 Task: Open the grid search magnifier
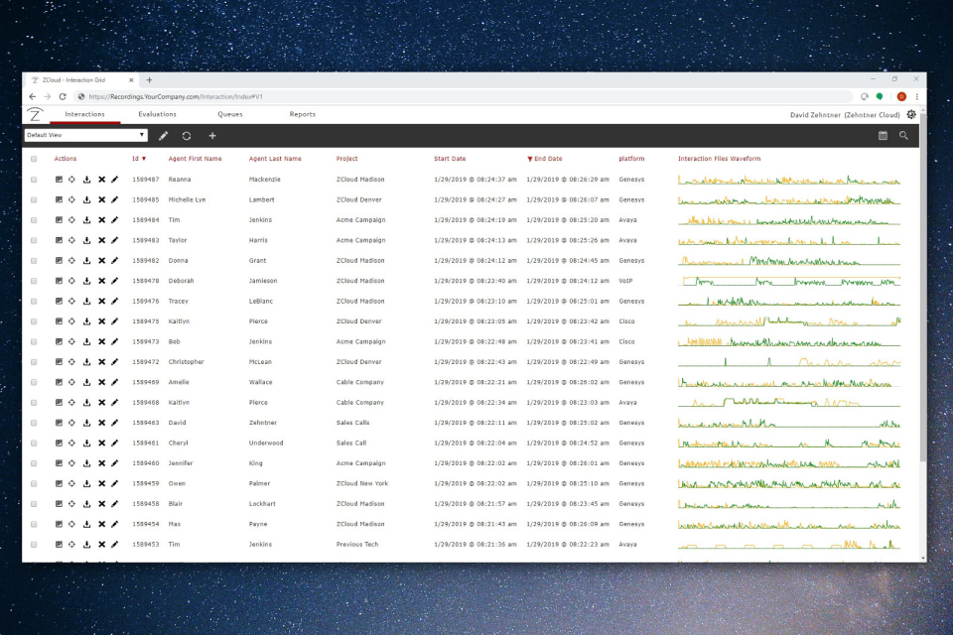(903, 136)
